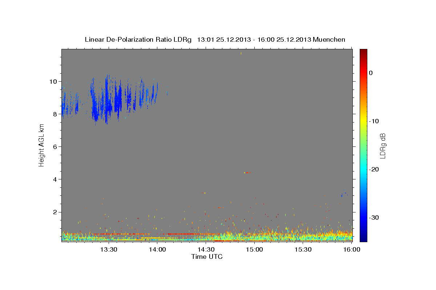
Task: Click the '13:30' time tick label
Action: pos(108,249)
